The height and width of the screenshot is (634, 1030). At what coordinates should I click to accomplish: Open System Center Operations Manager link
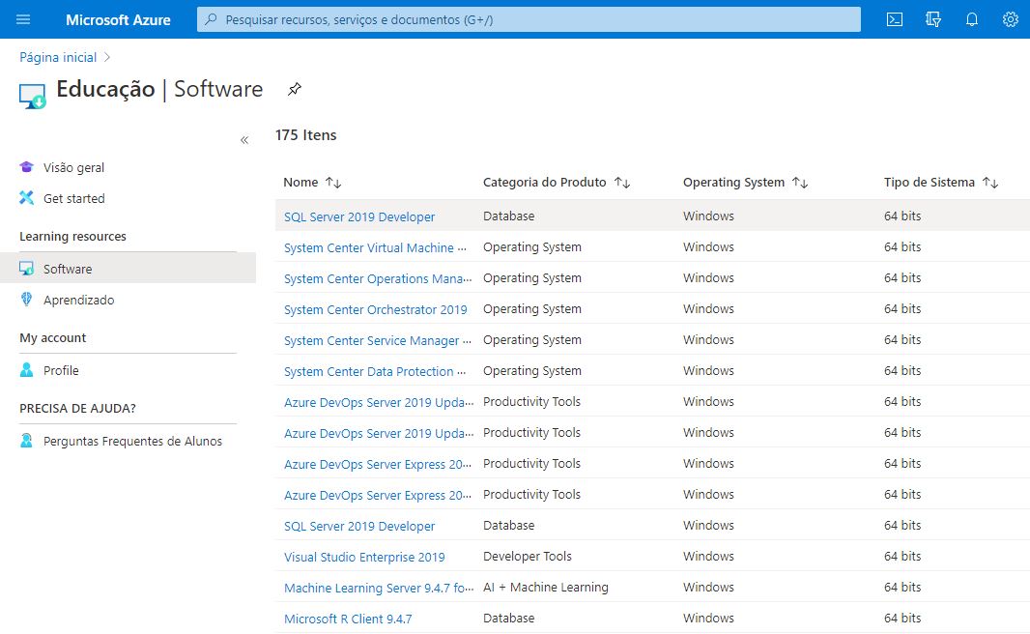[378, 278]
